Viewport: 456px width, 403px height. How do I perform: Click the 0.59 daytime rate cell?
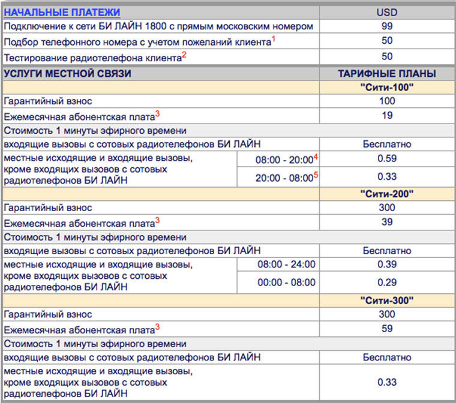pyautogui.click(x=387, y=158)
